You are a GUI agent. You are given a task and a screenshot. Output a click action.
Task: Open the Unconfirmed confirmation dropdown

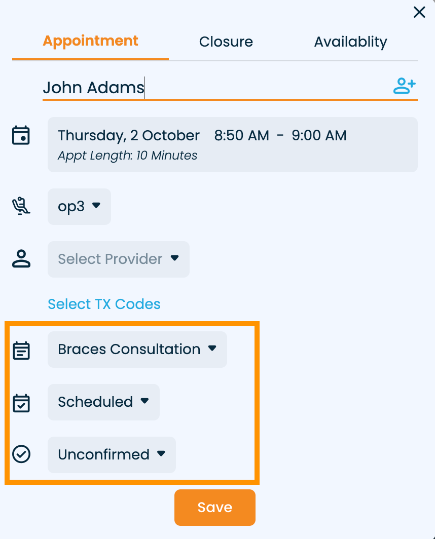[x=112, y=454]
